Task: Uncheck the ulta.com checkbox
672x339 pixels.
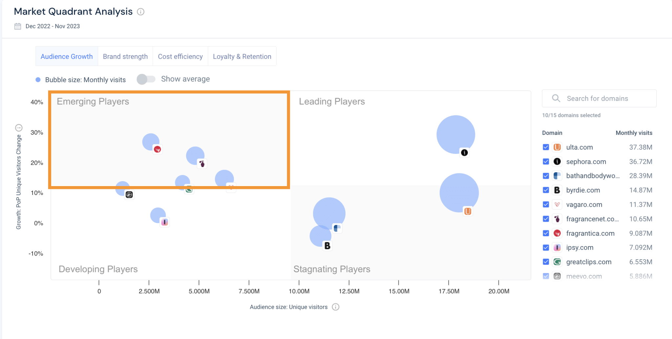Action: (546, 147)
